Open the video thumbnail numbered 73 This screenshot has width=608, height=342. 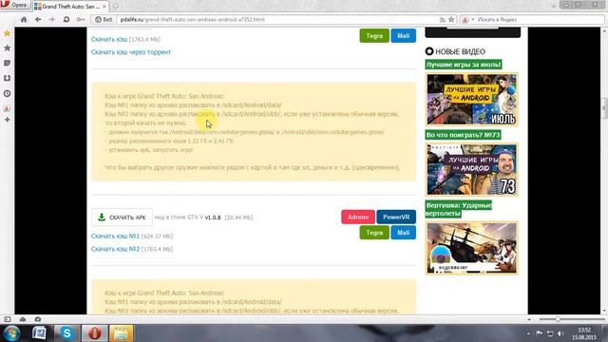click(471, 170)
